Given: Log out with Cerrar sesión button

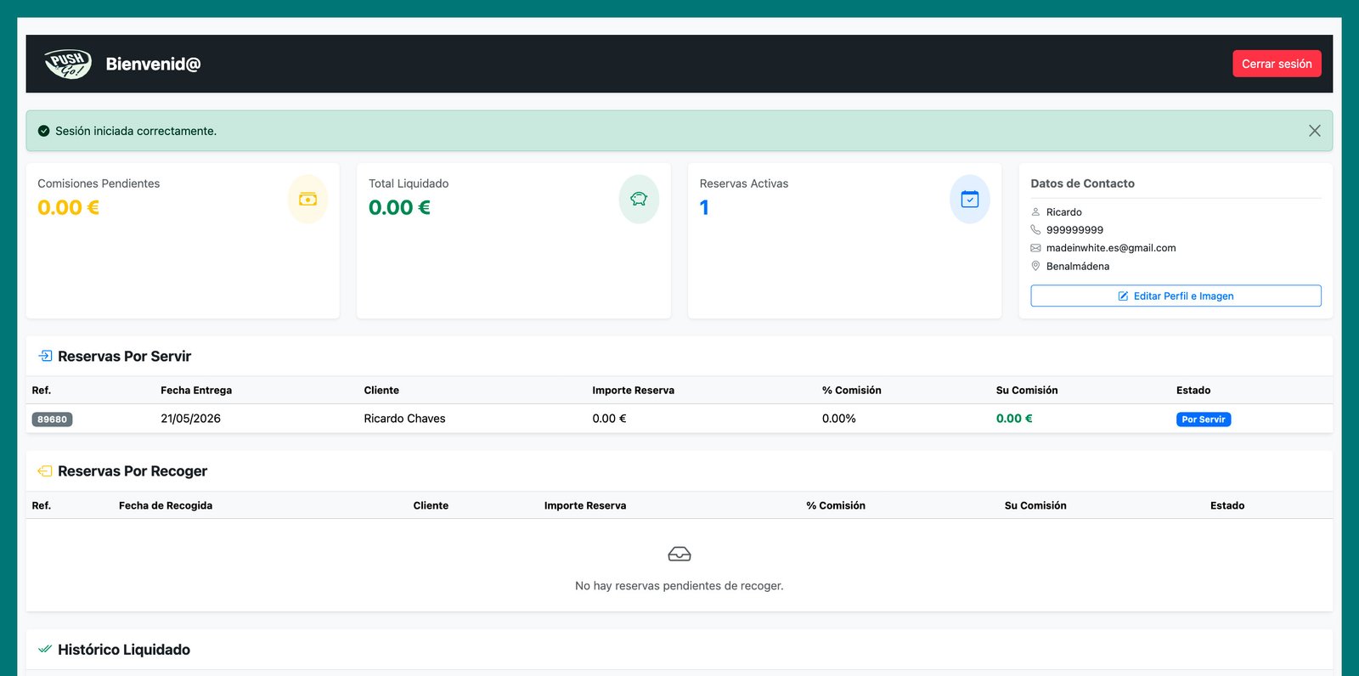Looking at the screenshot, I should click(x=1276, y=64).
